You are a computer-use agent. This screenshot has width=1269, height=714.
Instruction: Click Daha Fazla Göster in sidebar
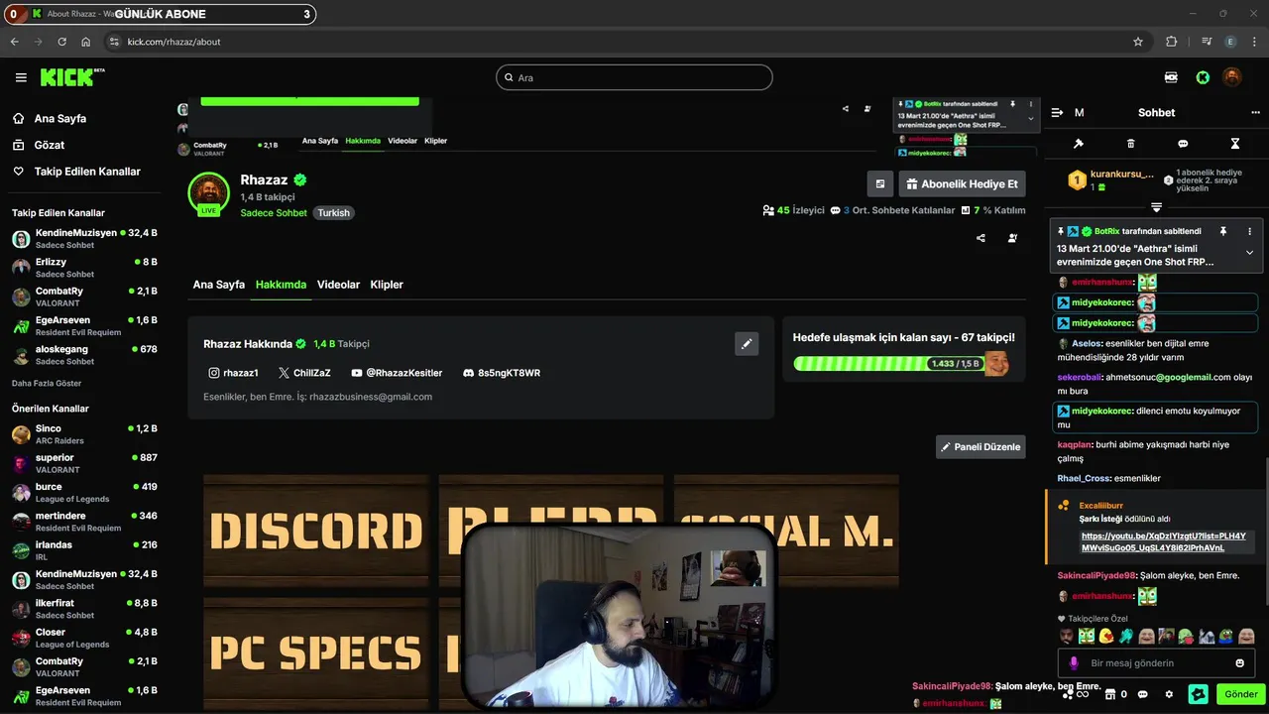point(47,383)
